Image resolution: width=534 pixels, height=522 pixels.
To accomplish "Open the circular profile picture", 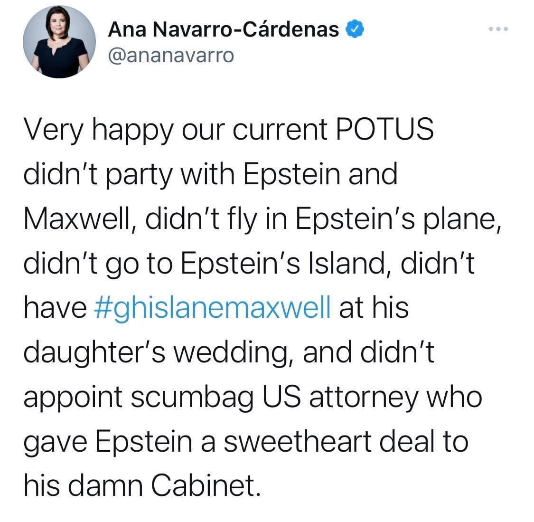I will tap(59, 42).
